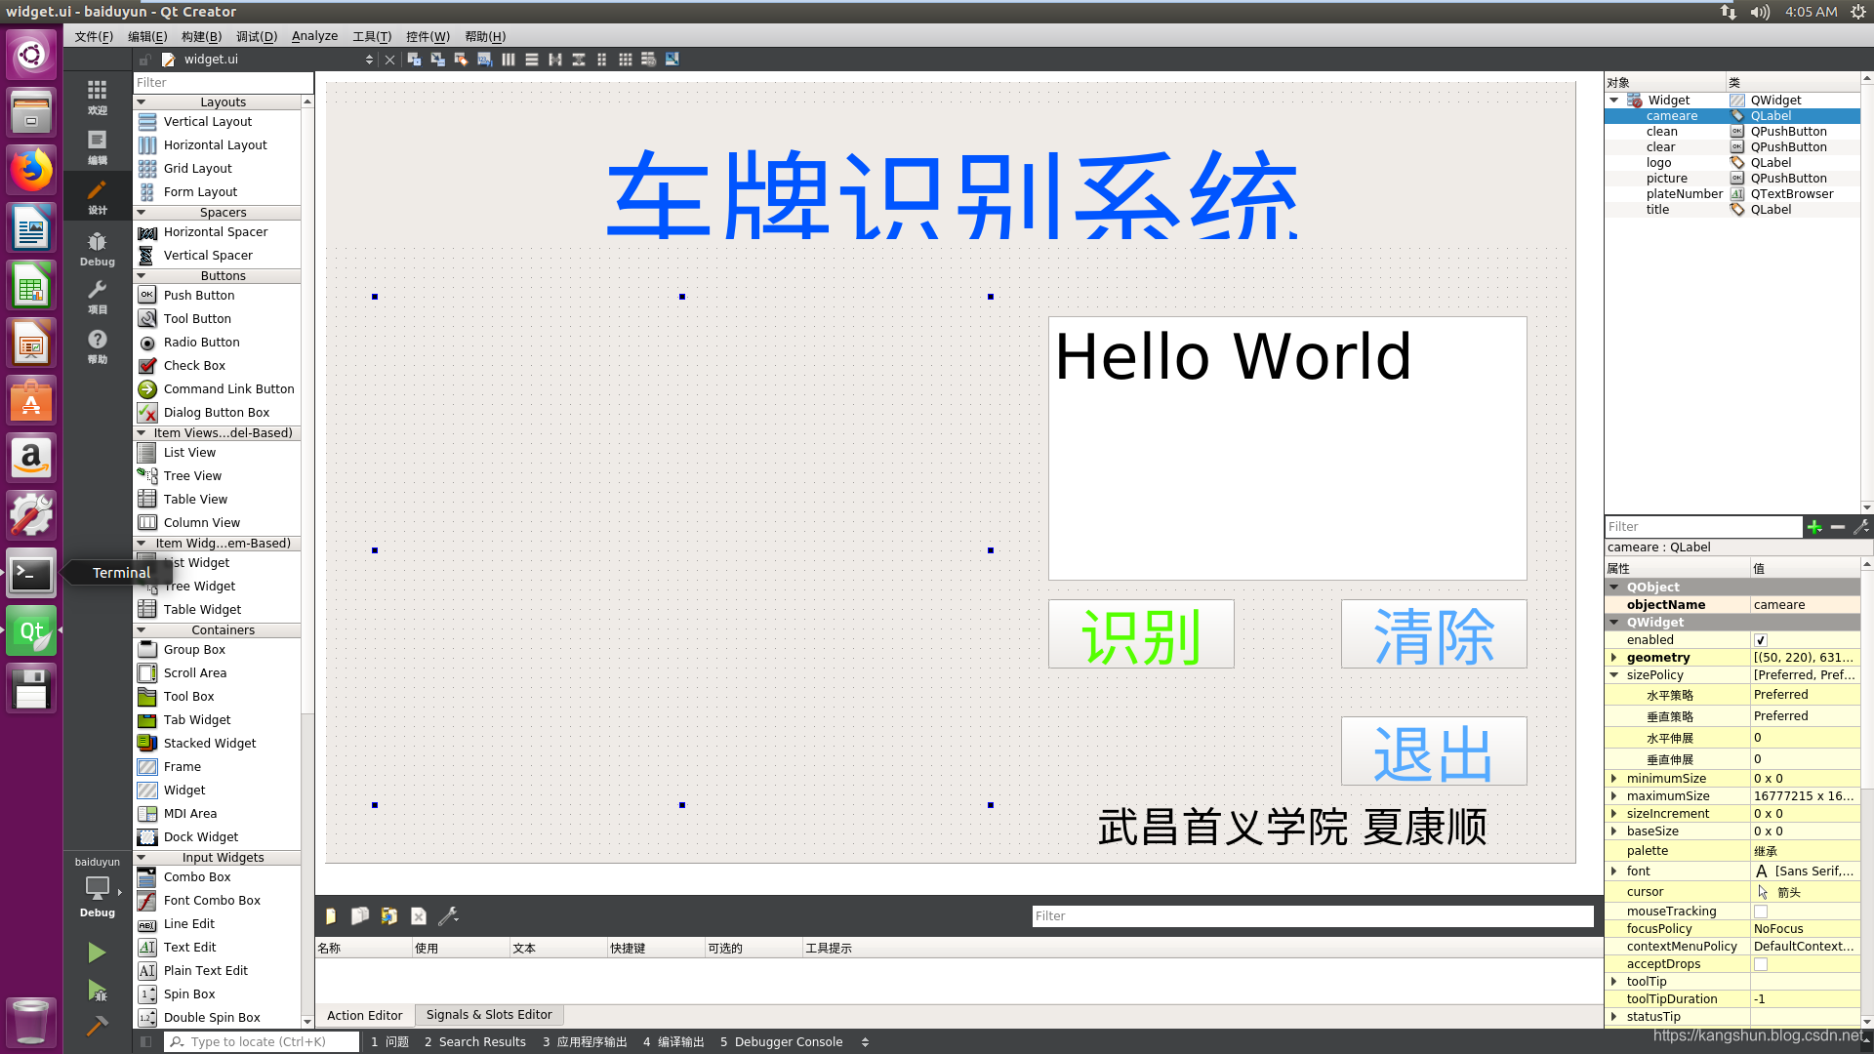
Task: Open Terminal from the Ubuntu launcher
Action: (31, 574)
